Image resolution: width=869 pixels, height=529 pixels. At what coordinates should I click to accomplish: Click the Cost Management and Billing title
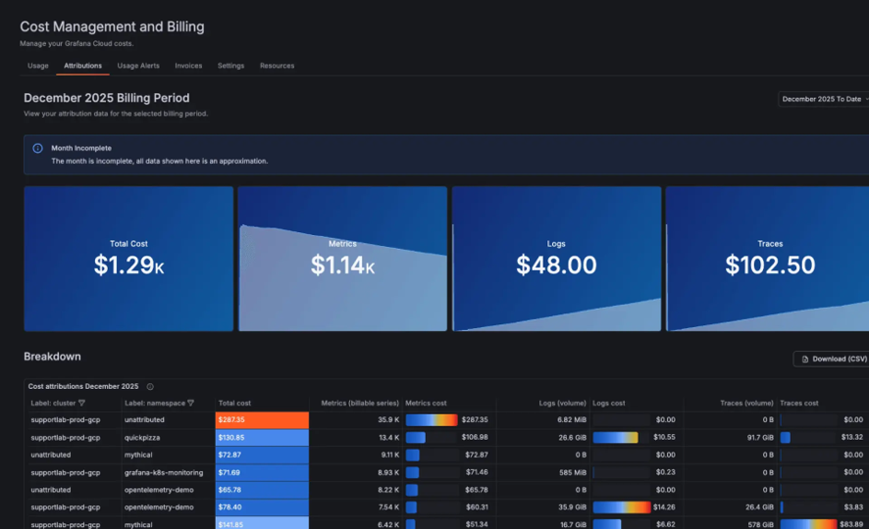(112, 26)
